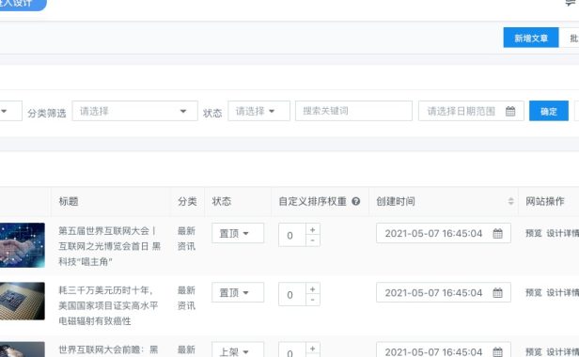The image size is (579, 357).
Task: Click article title 第五届世界互联网大会
Action: pyautogui.click(x=109, y=246)
